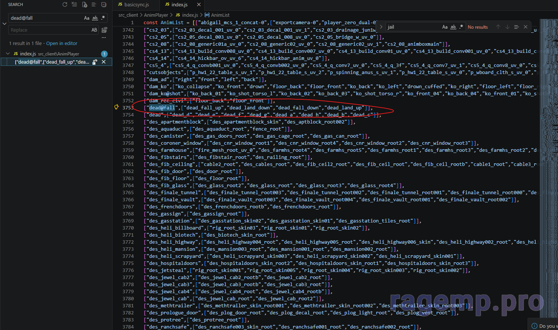Click the Open in editor link
The width and height of the screenshot is (558, 330).
(62, 43)
